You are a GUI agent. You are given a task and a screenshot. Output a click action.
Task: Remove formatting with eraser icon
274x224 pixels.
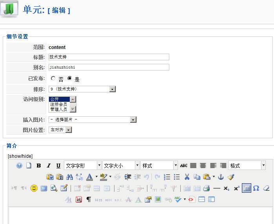[266, 188]
